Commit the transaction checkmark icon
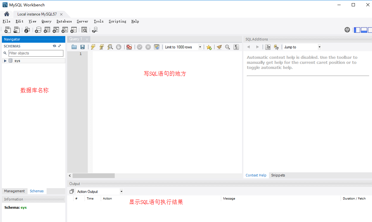 139,47
